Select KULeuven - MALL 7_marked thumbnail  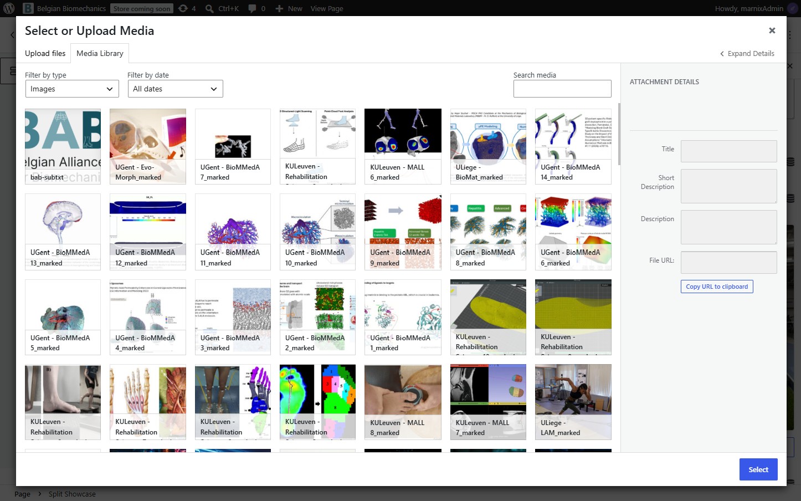tap(488, 402)
